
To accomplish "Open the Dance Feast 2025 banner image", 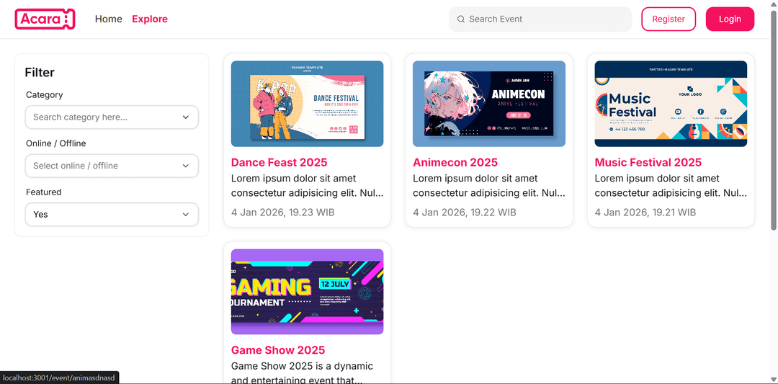I will click(x=307, y=104).
